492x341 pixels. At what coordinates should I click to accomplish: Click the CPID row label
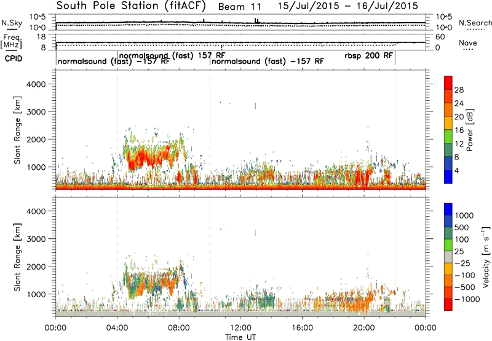click(14, 58)
